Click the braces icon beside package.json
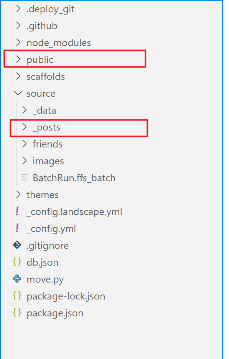This screenshot has width=229, height=359. (x=17, y=313)
